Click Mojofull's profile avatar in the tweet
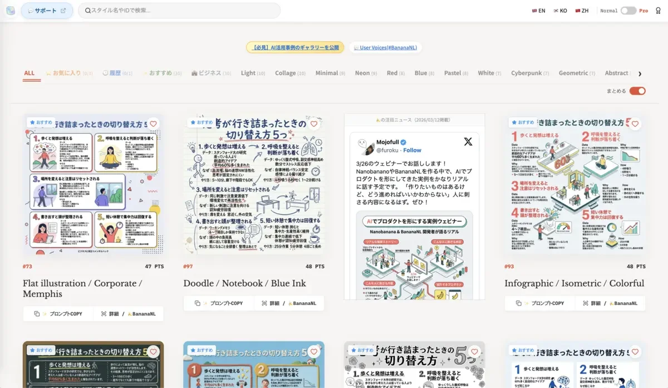This screenshot has width=668, height=388. click(367, 146)
